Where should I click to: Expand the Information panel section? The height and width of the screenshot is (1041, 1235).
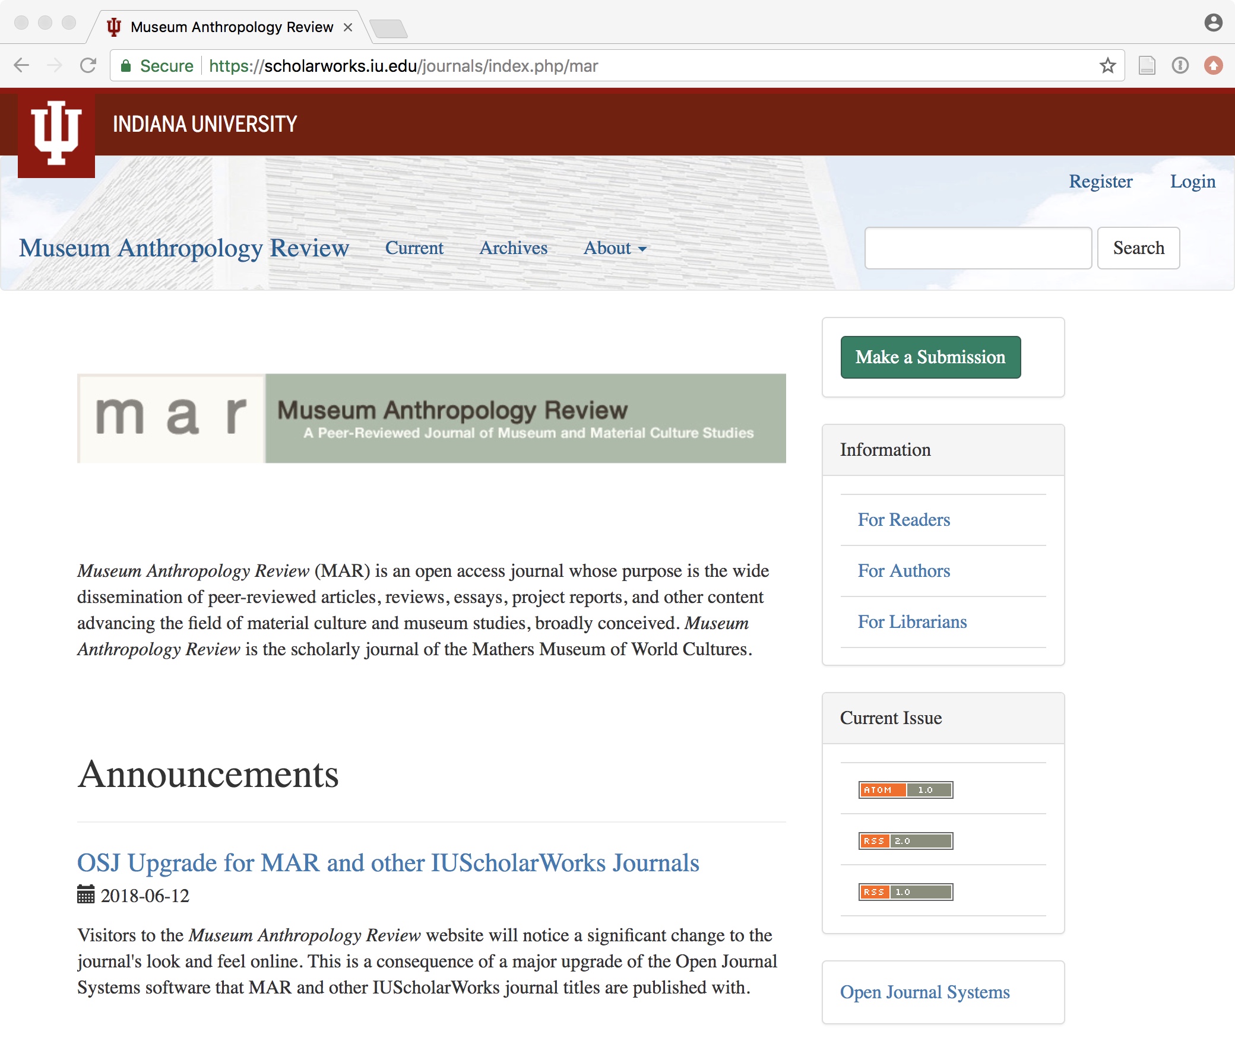pos(884,450)
